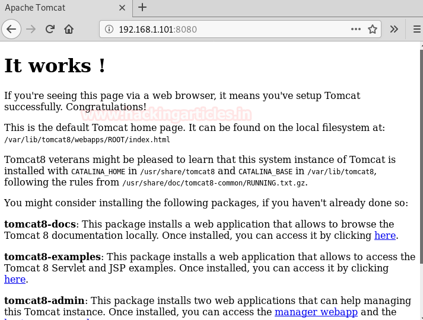Click the CATALINA_BASE text
The image size is (423, 320).
click(x=265, y=172)
